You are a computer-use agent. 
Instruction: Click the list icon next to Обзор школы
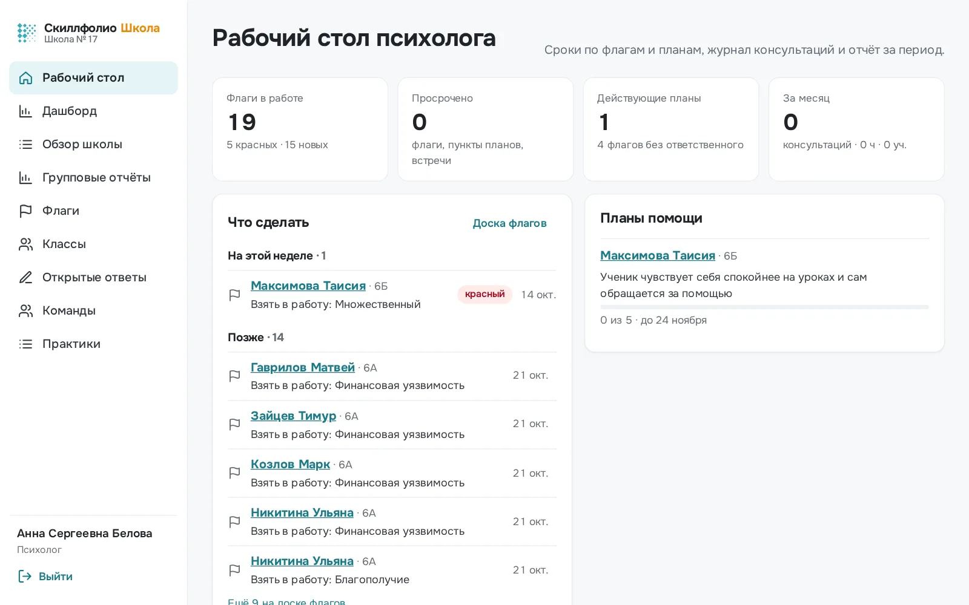pyautogui.click(x=25, y=145)
